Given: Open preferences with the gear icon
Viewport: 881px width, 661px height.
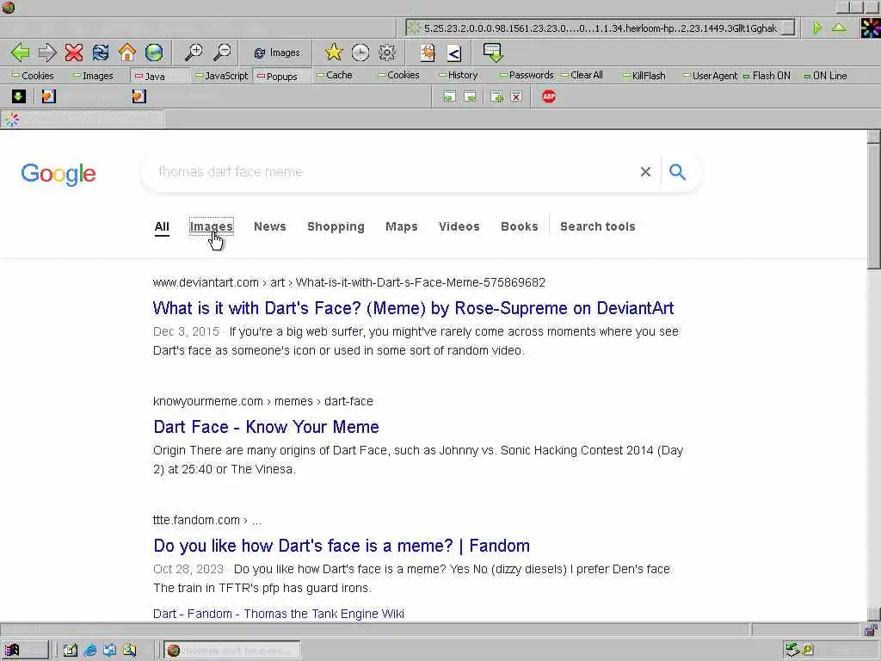Looking at the screenshot, I should click(387, 53).
